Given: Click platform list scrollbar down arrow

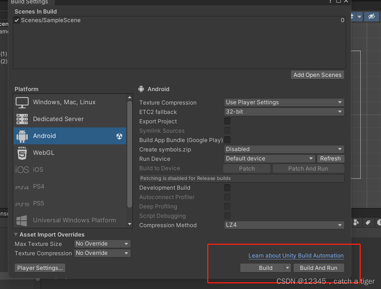Looking at the screenshot, I should 130,224.
